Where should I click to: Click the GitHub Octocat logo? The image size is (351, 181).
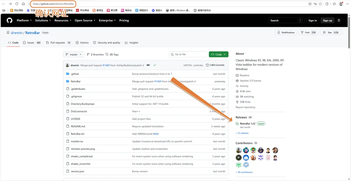[x=10, y=20]
